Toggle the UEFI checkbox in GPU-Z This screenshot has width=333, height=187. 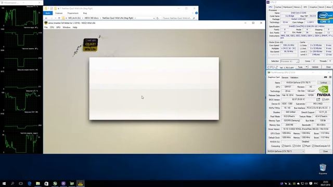(x=323, y=99)
